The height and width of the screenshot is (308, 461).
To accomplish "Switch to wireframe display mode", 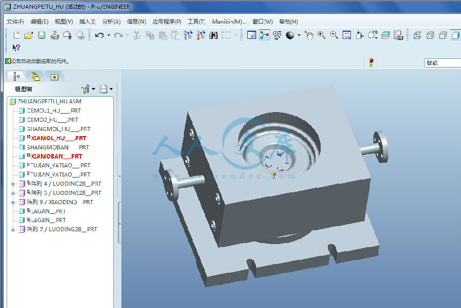I will (417, 35).
